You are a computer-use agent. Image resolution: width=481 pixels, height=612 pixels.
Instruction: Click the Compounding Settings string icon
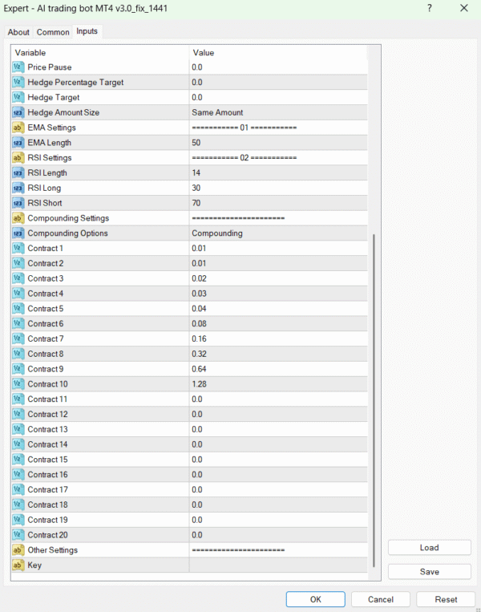click(18, 218)
